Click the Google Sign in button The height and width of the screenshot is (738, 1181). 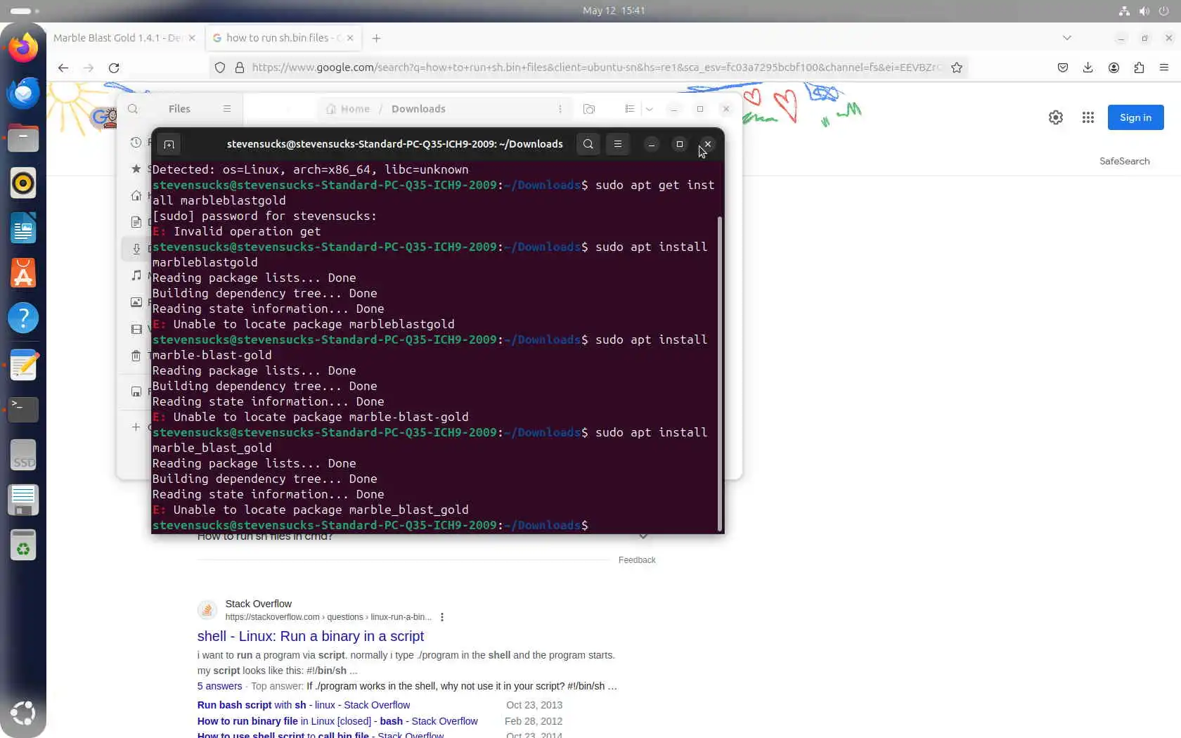coord(1136,117)
